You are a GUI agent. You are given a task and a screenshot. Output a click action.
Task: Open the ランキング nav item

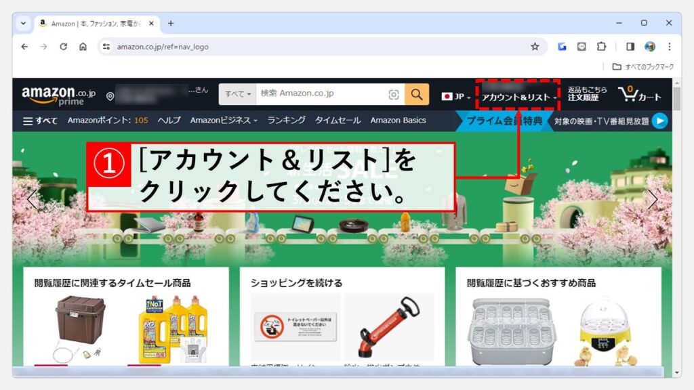(287, 121)
